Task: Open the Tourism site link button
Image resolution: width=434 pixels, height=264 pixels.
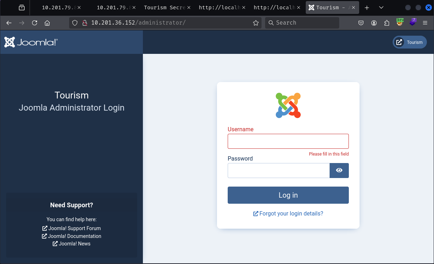Action: [409, 42]
